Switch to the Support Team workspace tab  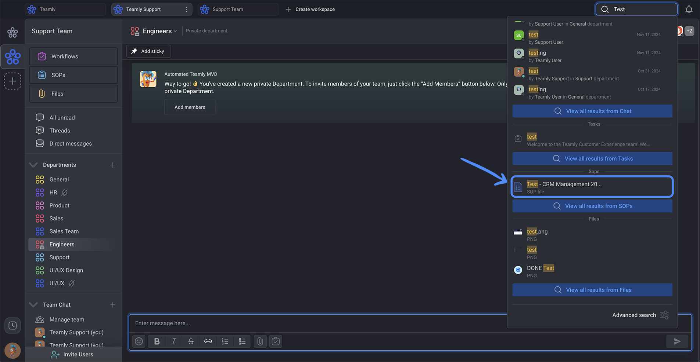[x=238, y=10]
